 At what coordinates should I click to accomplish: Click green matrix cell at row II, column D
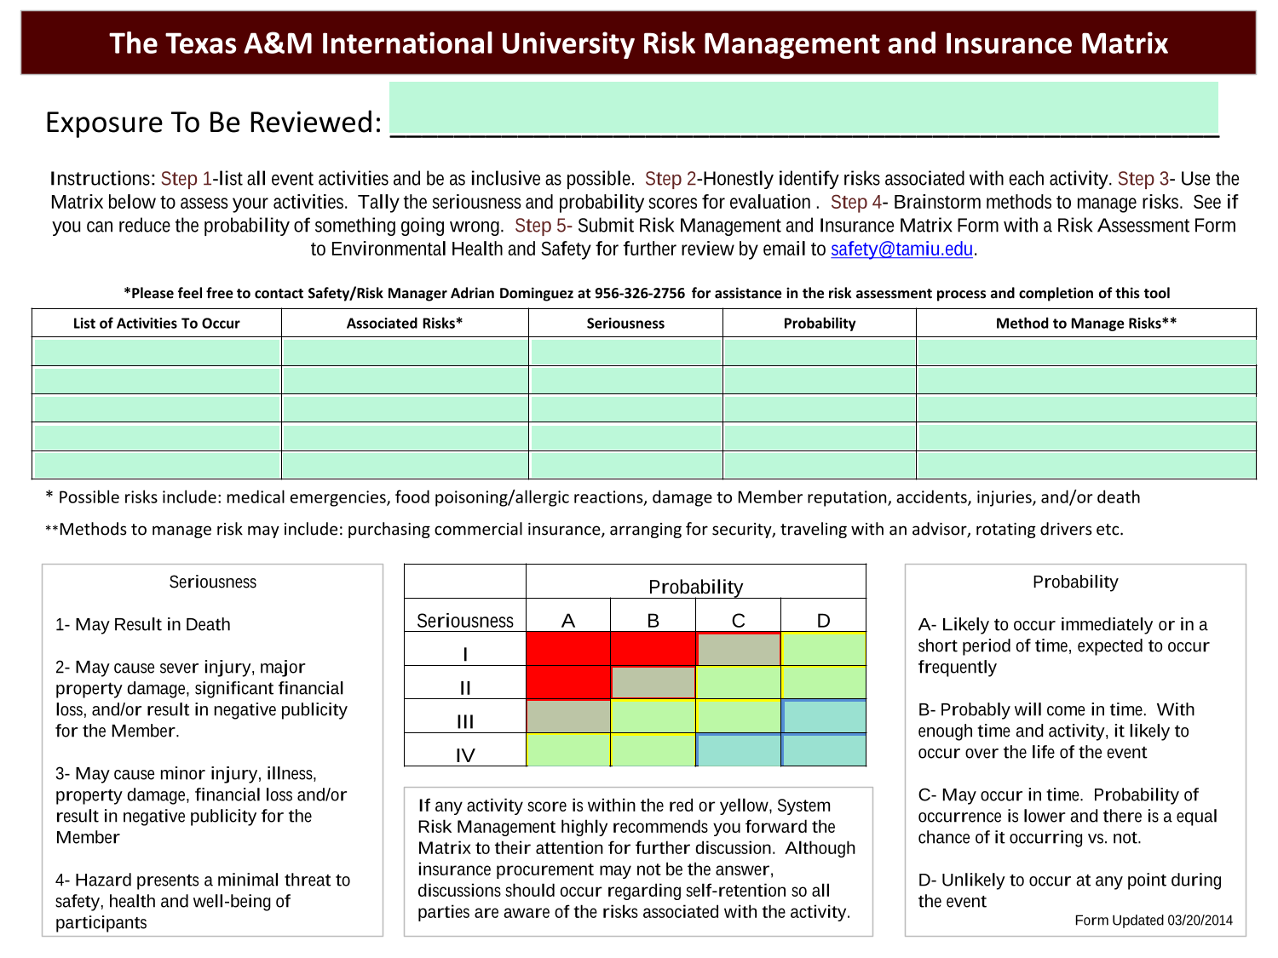point(824,682)
